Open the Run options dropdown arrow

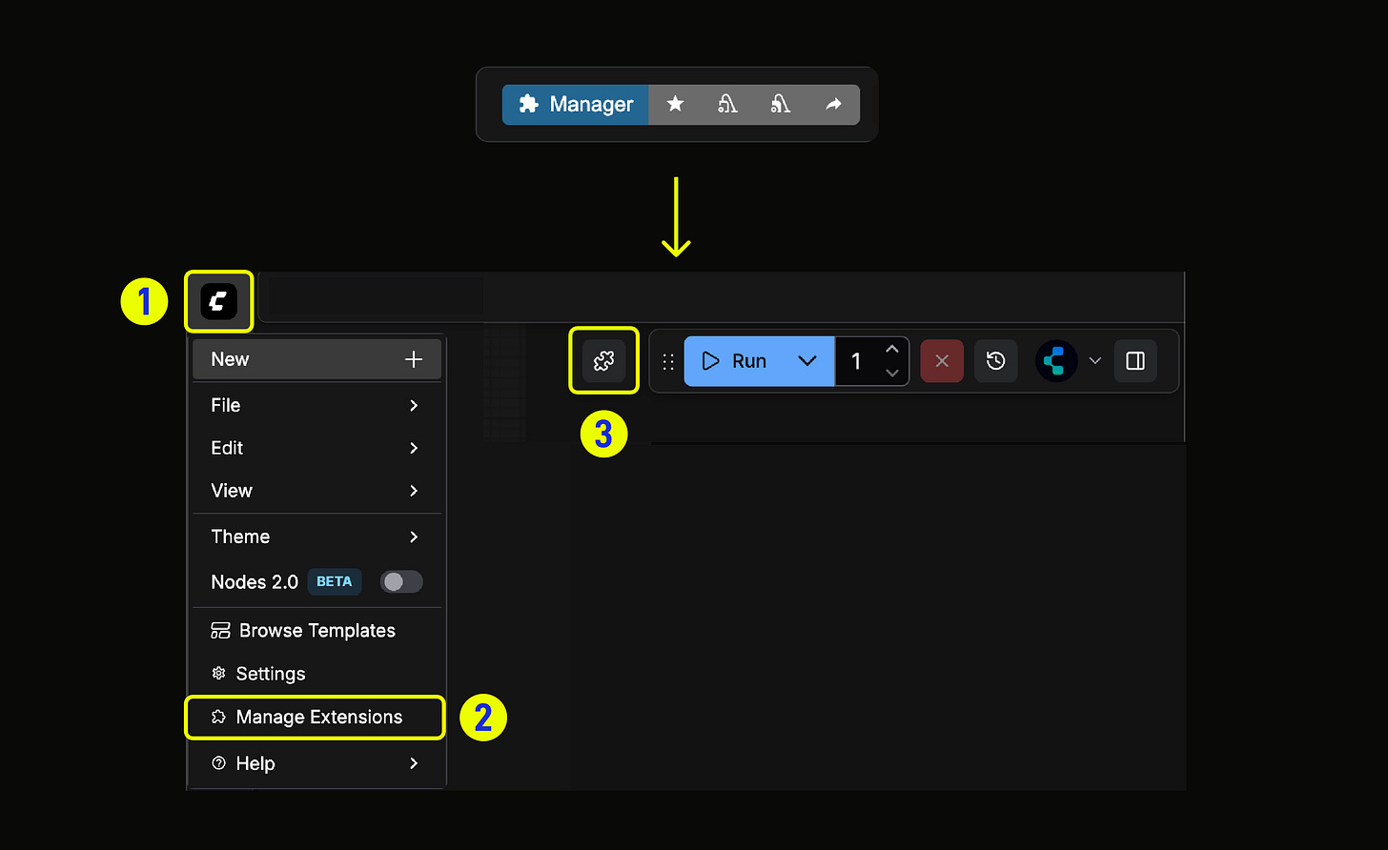coord(807,361)
